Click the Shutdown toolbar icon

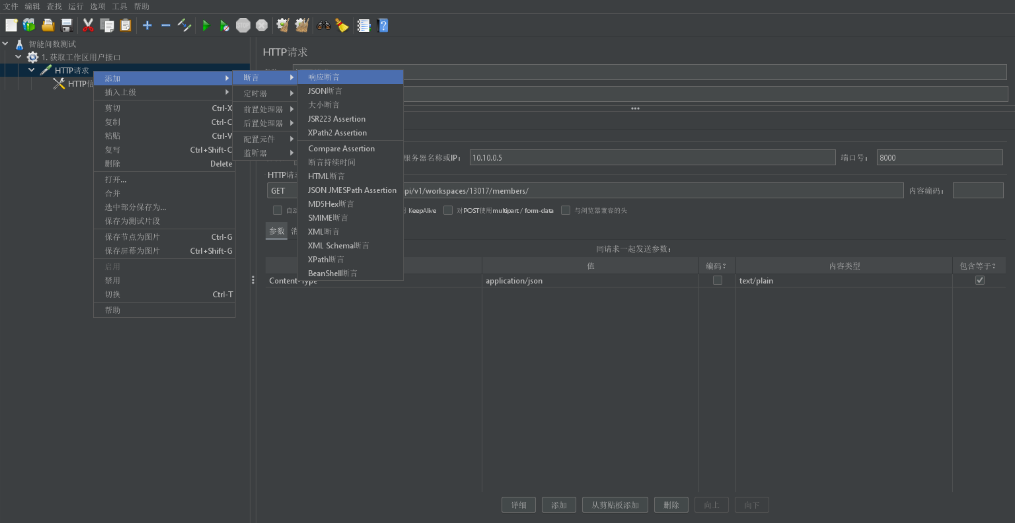click(262, 26)
